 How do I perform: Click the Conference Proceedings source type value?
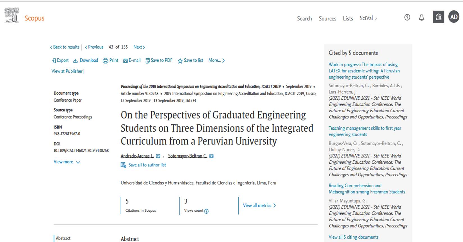click(73, 117)
